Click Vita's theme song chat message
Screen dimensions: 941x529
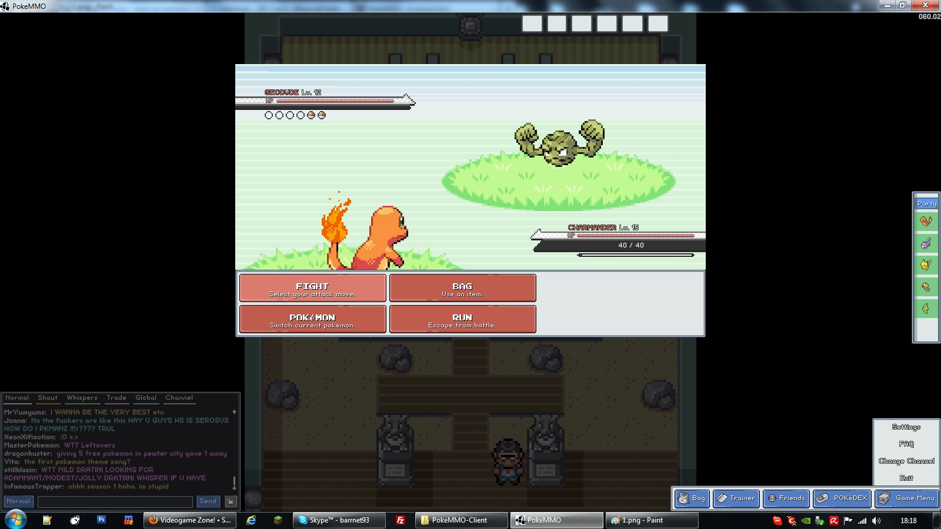coord(77,462)
